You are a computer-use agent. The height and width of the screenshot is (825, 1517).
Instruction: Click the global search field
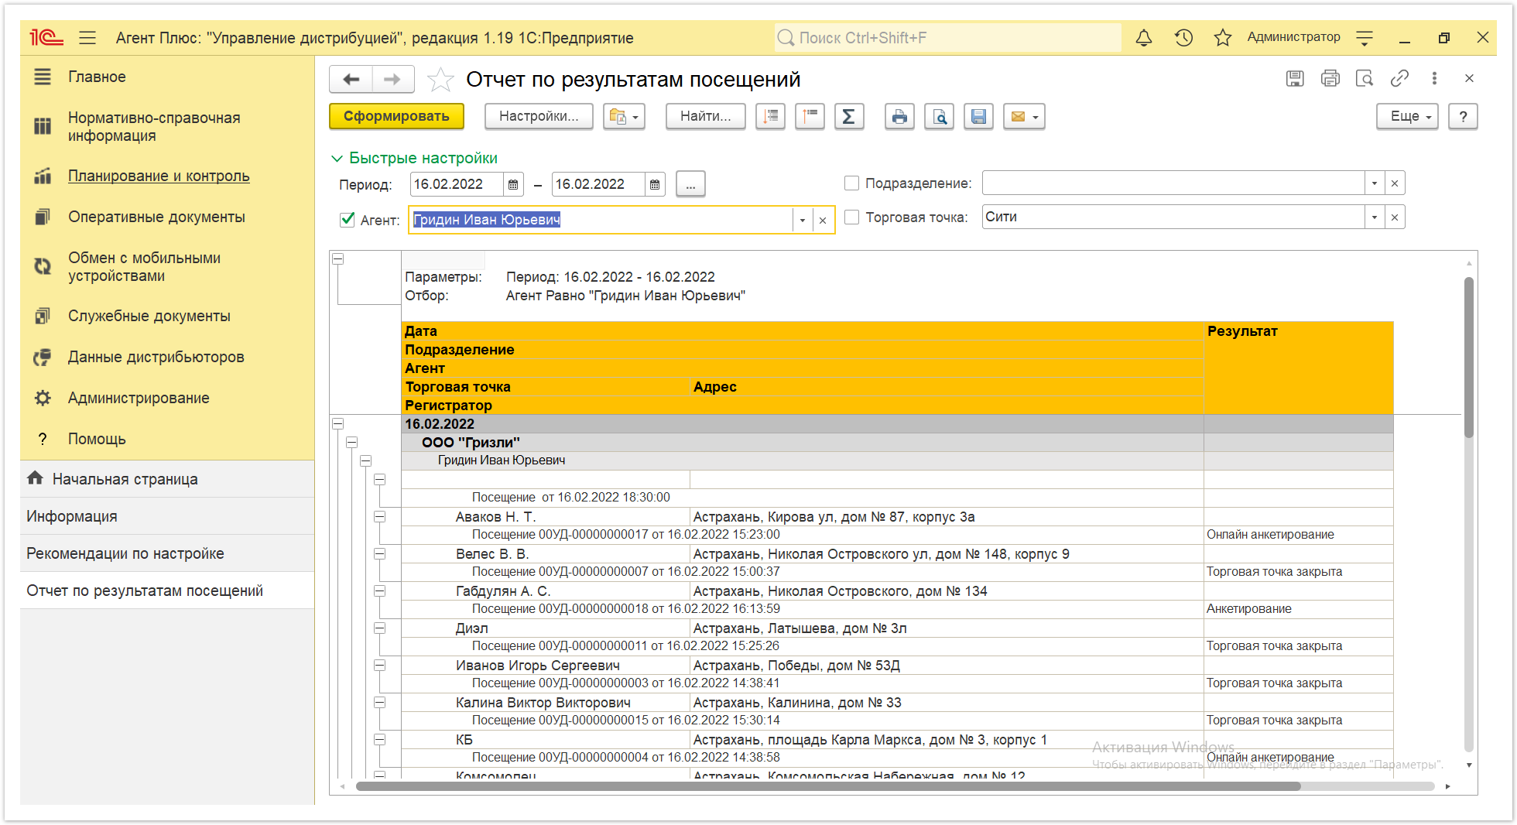click(947, 38)
